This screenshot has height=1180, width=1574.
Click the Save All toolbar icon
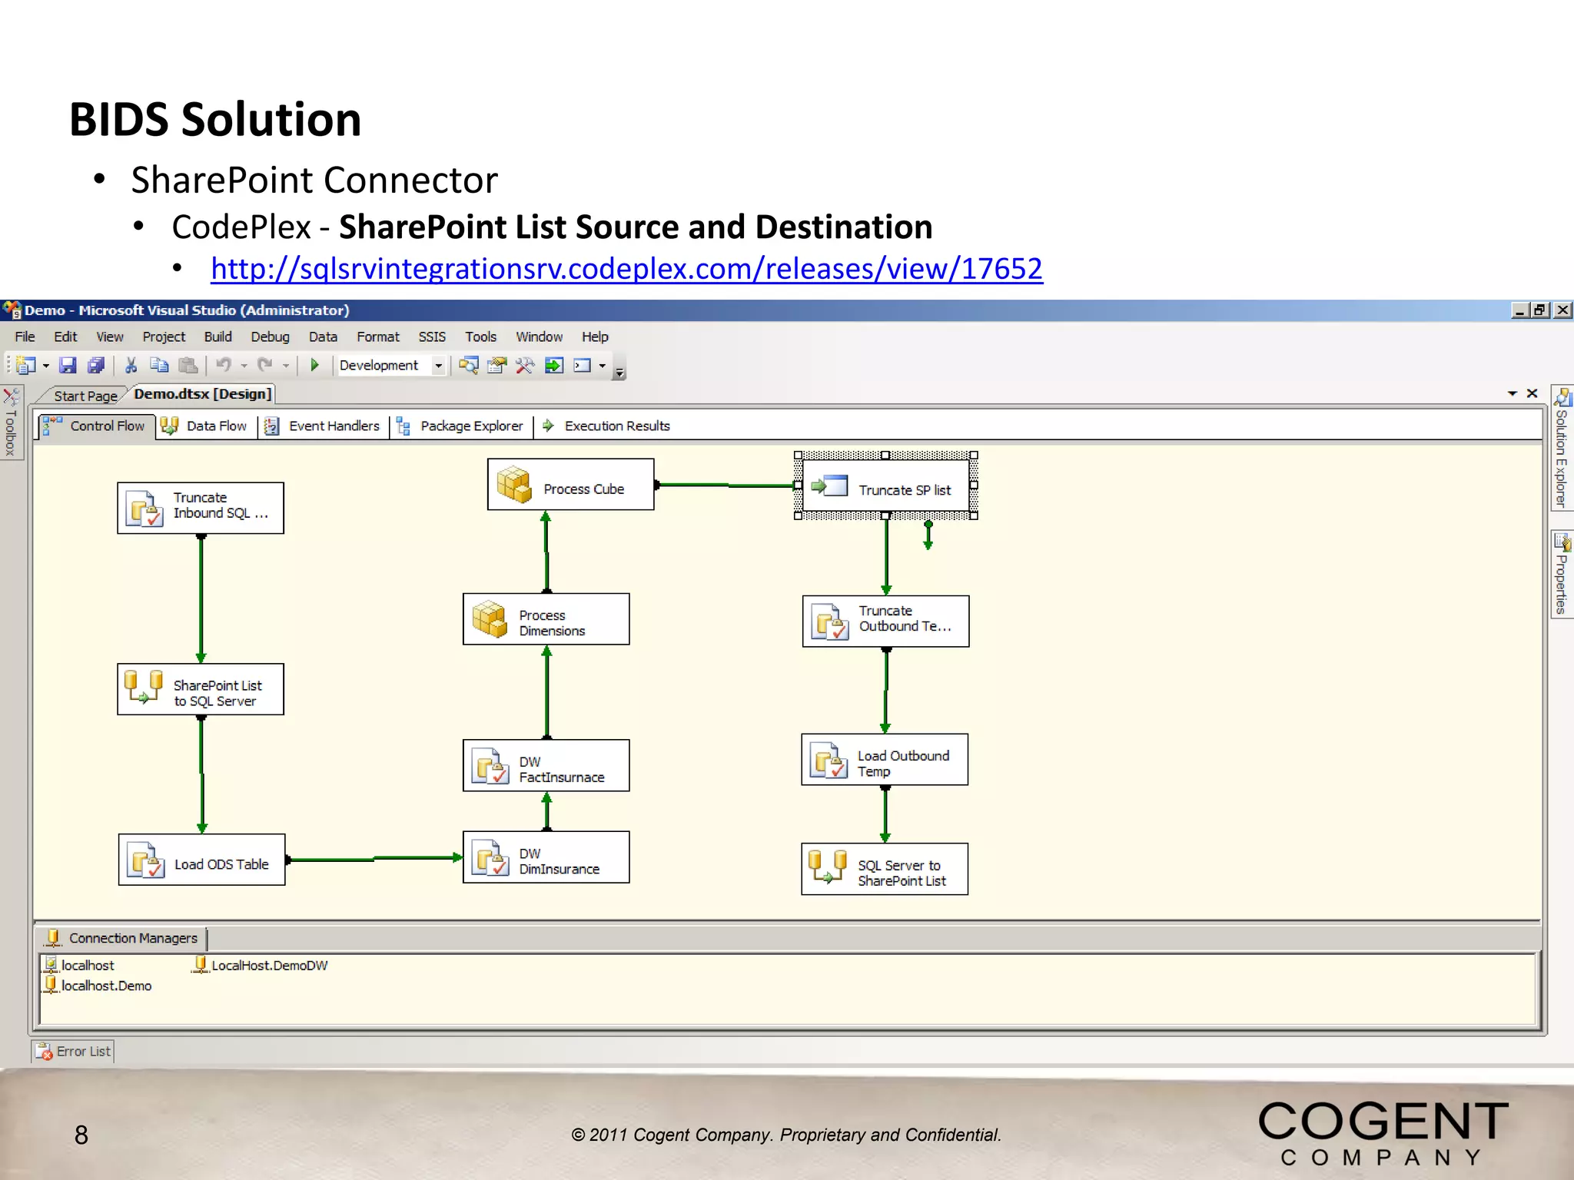96,366
